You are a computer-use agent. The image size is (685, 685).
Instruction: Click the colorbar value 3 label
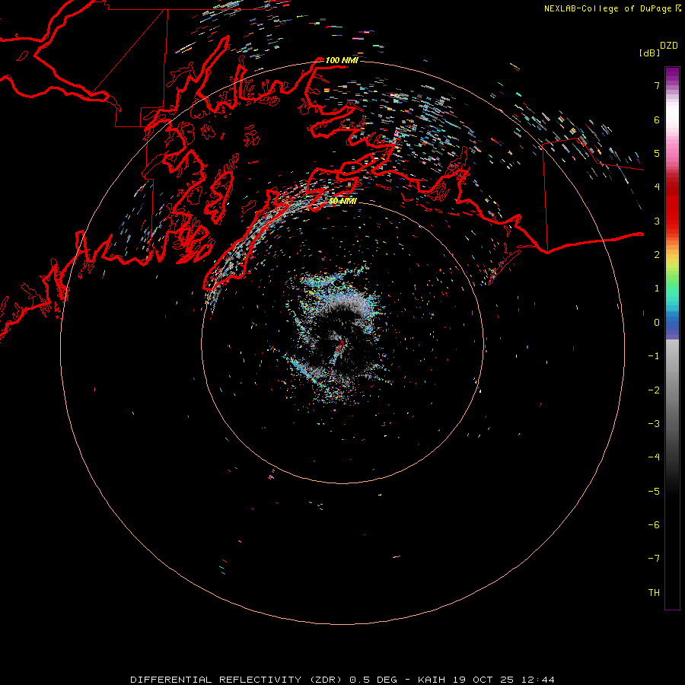657,221
